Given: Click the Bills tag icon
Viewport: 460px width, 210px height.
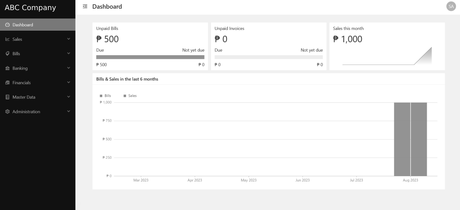Looking at the screenshot, I should [x=8, y=54].
